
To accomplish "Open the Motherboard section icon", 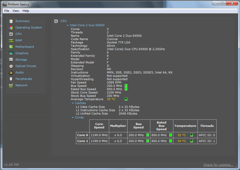I will coord(11,47).
